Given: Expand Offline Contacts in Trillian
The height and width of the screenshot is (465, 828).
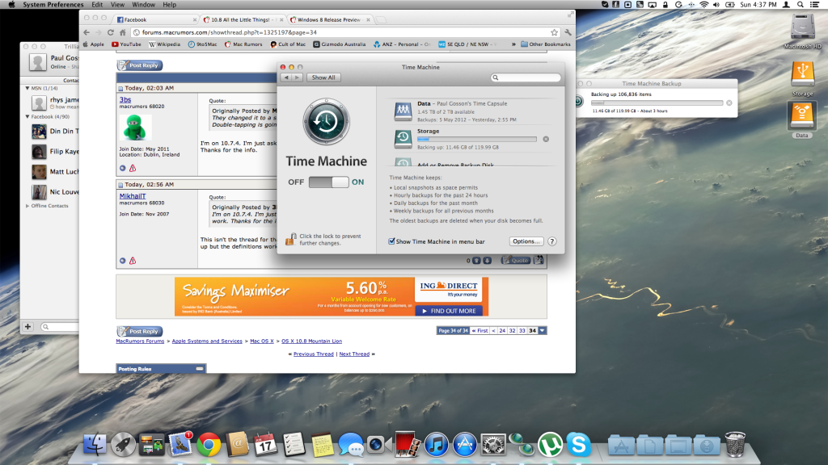Looking at the screenshot, I should (x=27, y=206).
